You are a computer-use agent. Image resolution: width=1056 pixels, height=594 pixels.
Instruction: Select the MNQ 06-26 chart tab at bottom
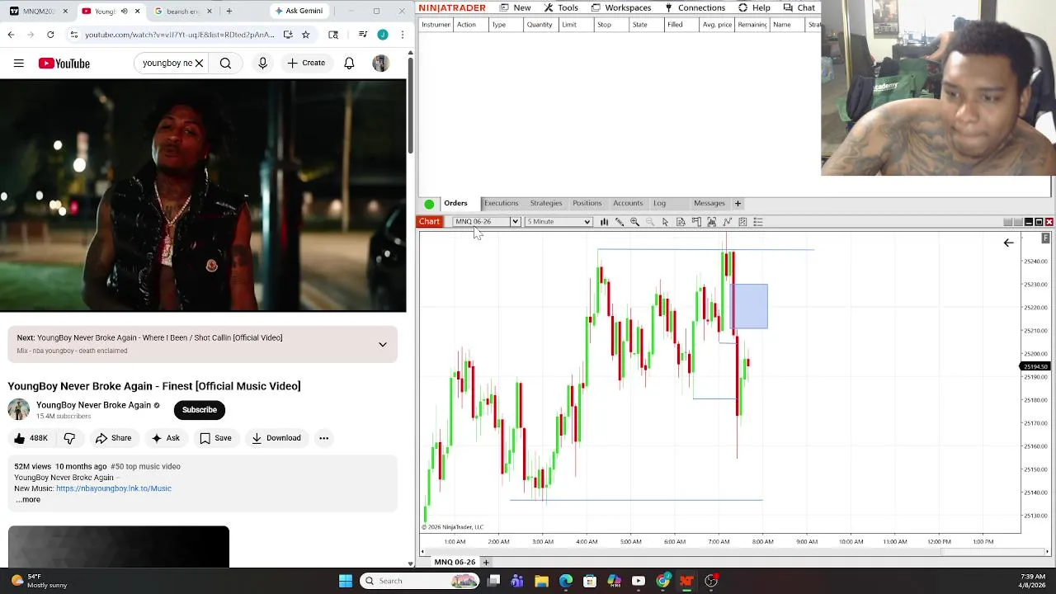coord(455,562)
